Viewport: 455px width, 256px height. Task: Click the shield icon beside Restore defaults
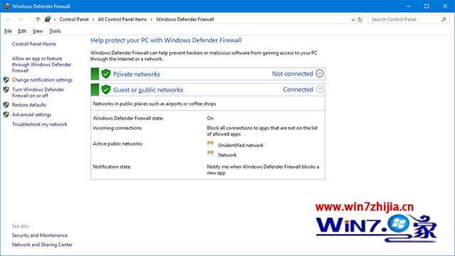pos(6,105)
